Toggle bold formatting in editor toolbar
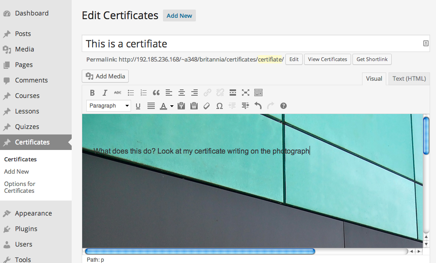The image size is (436, 263). pos(92,93)
